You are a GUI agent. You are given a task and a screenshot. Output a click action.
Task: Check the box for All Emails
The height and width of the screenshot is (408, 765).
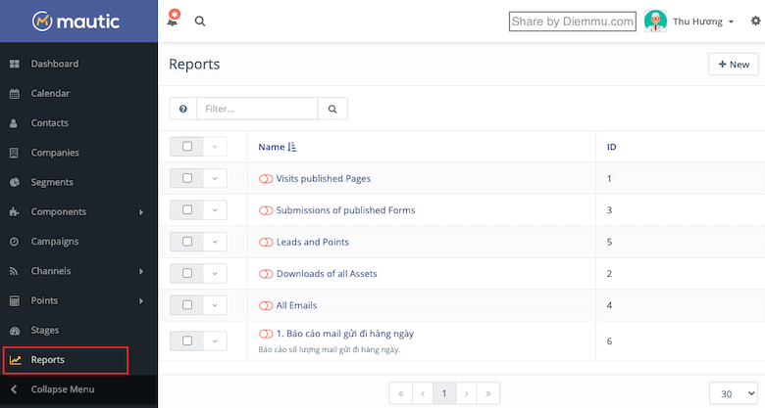click(187, 305)
